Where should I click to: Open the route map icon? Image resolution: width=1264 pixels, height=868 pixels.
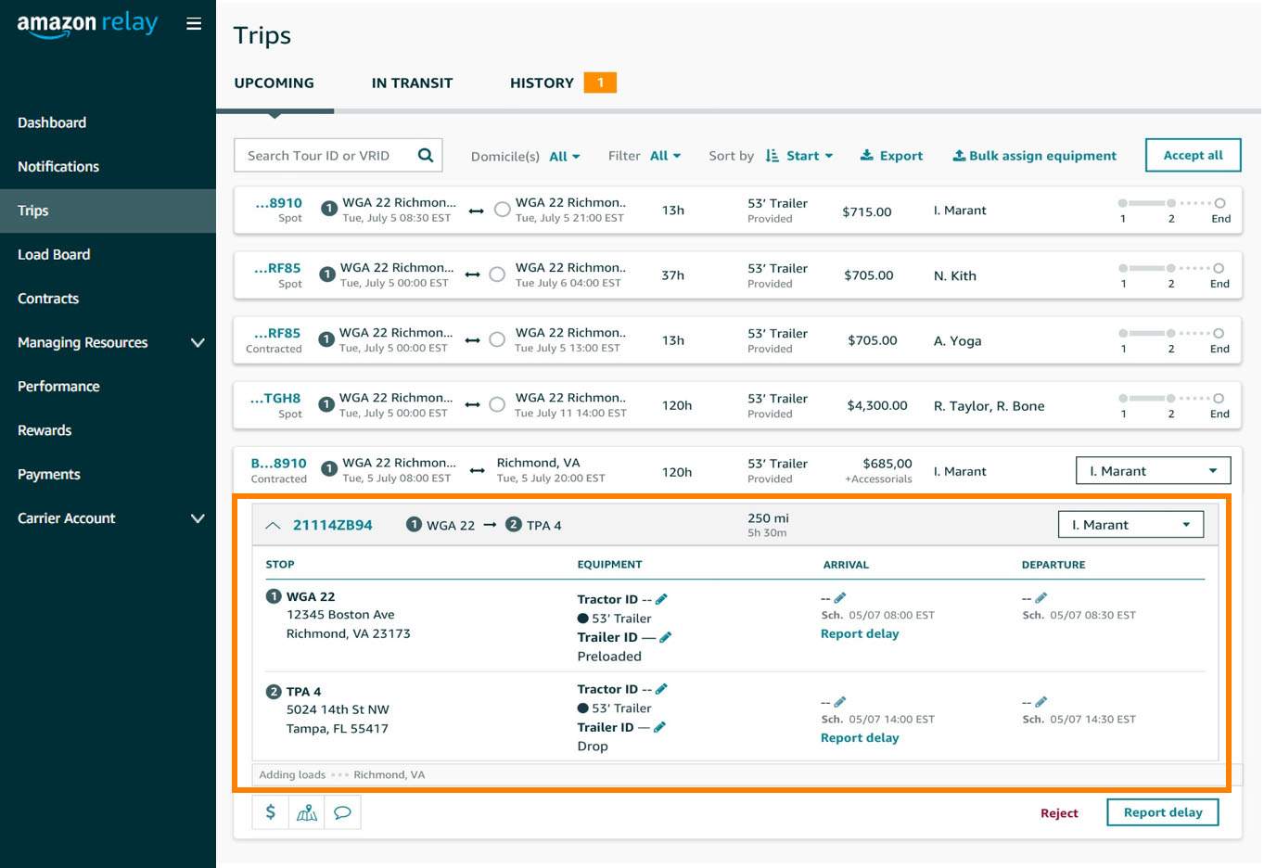pos(306,811)
